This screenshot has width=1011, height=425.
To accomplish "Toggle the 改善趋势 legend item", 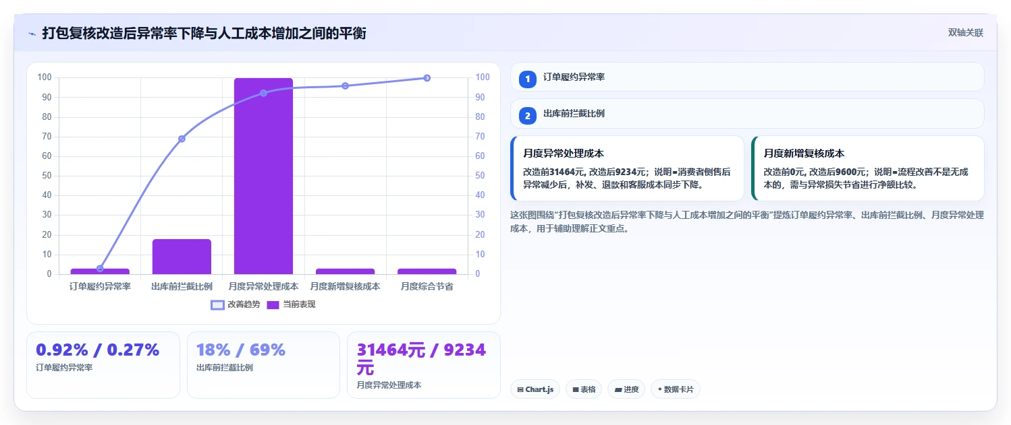I will click(x=236, y=304).
